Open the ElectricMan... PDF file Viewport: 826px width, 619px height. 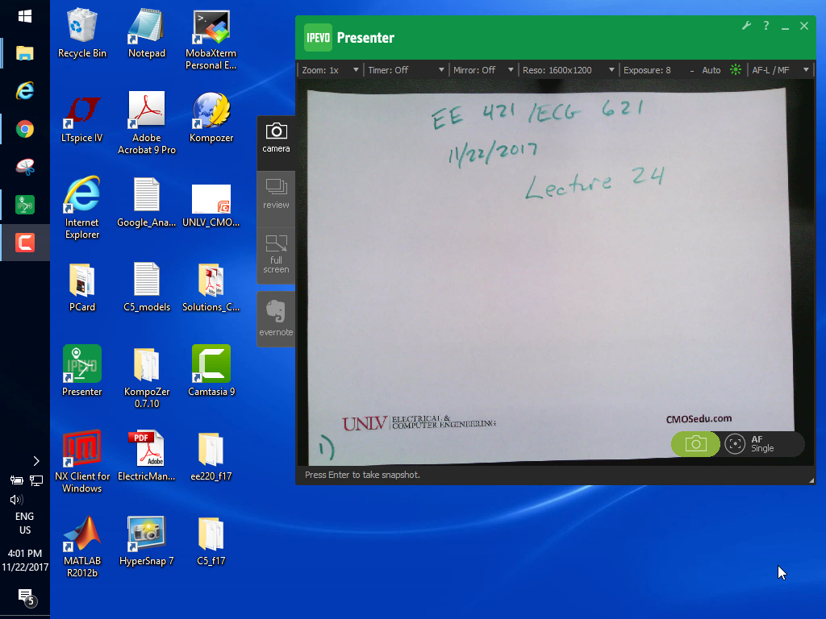(x=147, y=456)
